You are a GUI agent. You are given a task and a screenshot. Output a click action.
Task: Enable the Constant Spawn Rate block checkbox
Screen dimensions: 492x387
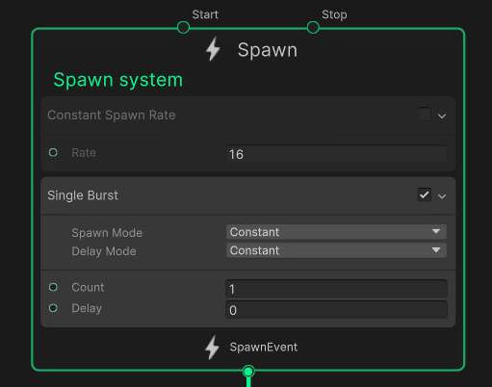pyautogui.click(x=425, y=115)
